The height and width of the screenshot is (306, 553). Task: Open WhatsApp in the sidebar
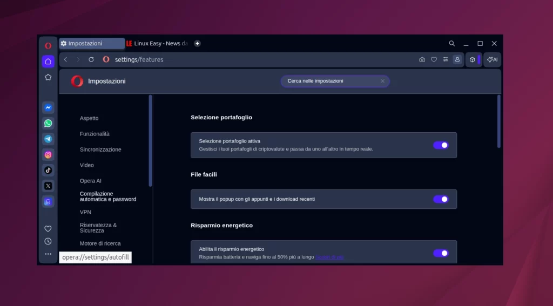tap(48, 124)
